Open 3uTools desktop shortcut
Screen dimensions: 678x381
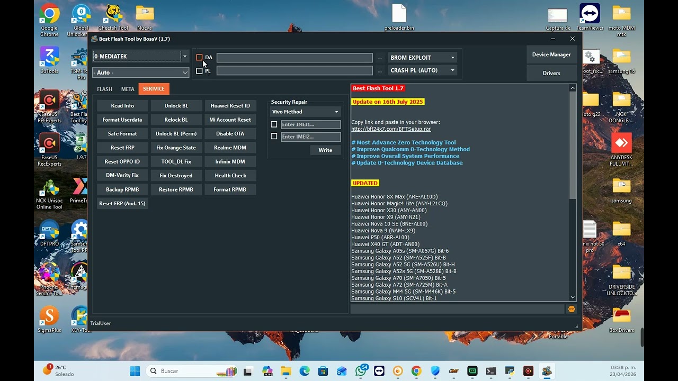click(49, 61)
